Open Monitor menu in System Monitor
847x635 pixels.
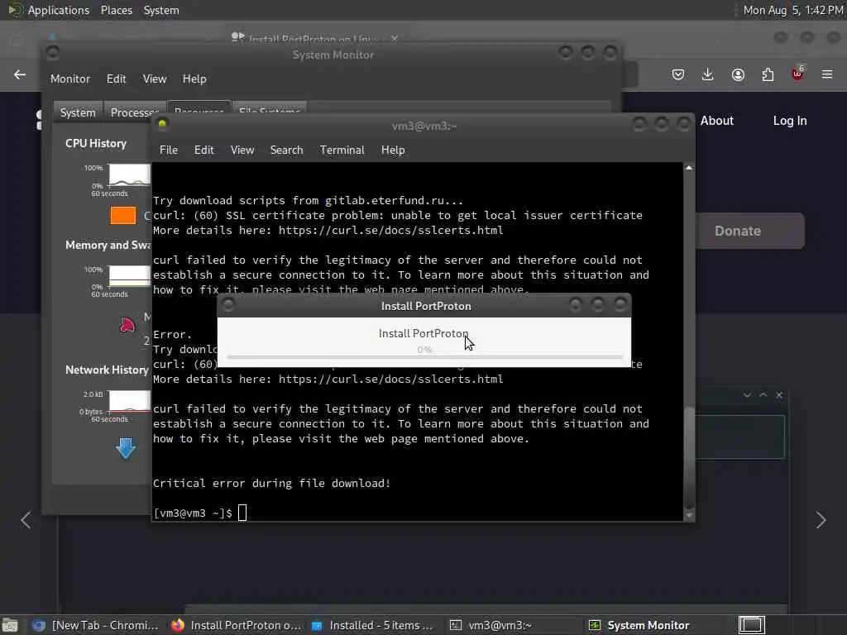70,79
